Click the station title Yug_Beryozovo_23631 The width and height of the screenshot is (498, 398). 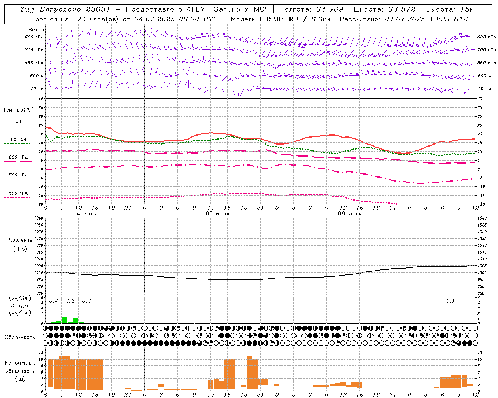click(x=65, y=9)
